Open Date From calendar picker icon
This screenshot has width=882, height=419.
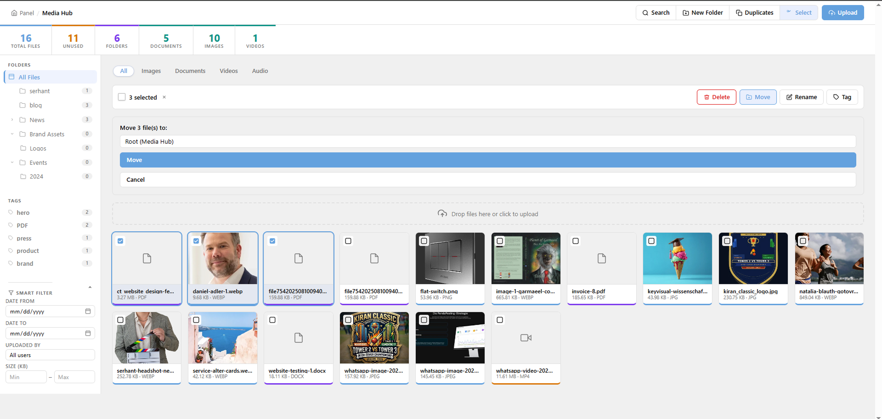click(88, 311)
